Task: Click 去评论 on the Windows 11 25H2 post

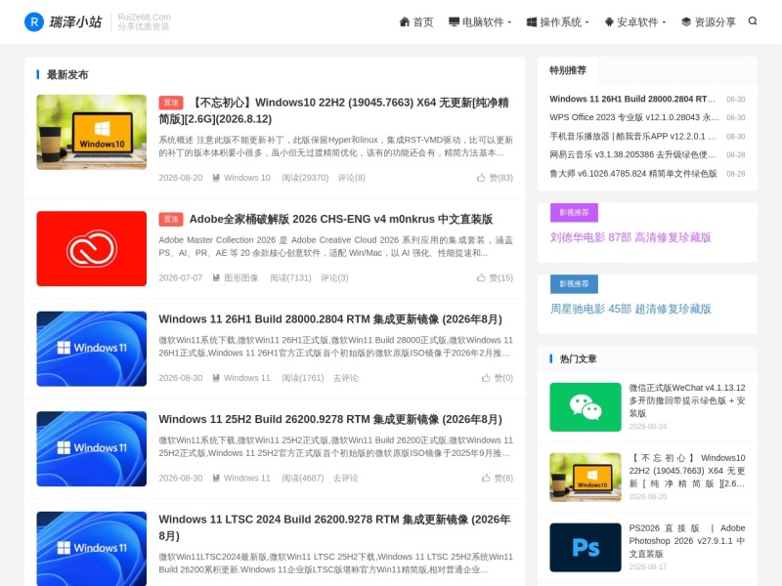Action: (x=346, y=478)
